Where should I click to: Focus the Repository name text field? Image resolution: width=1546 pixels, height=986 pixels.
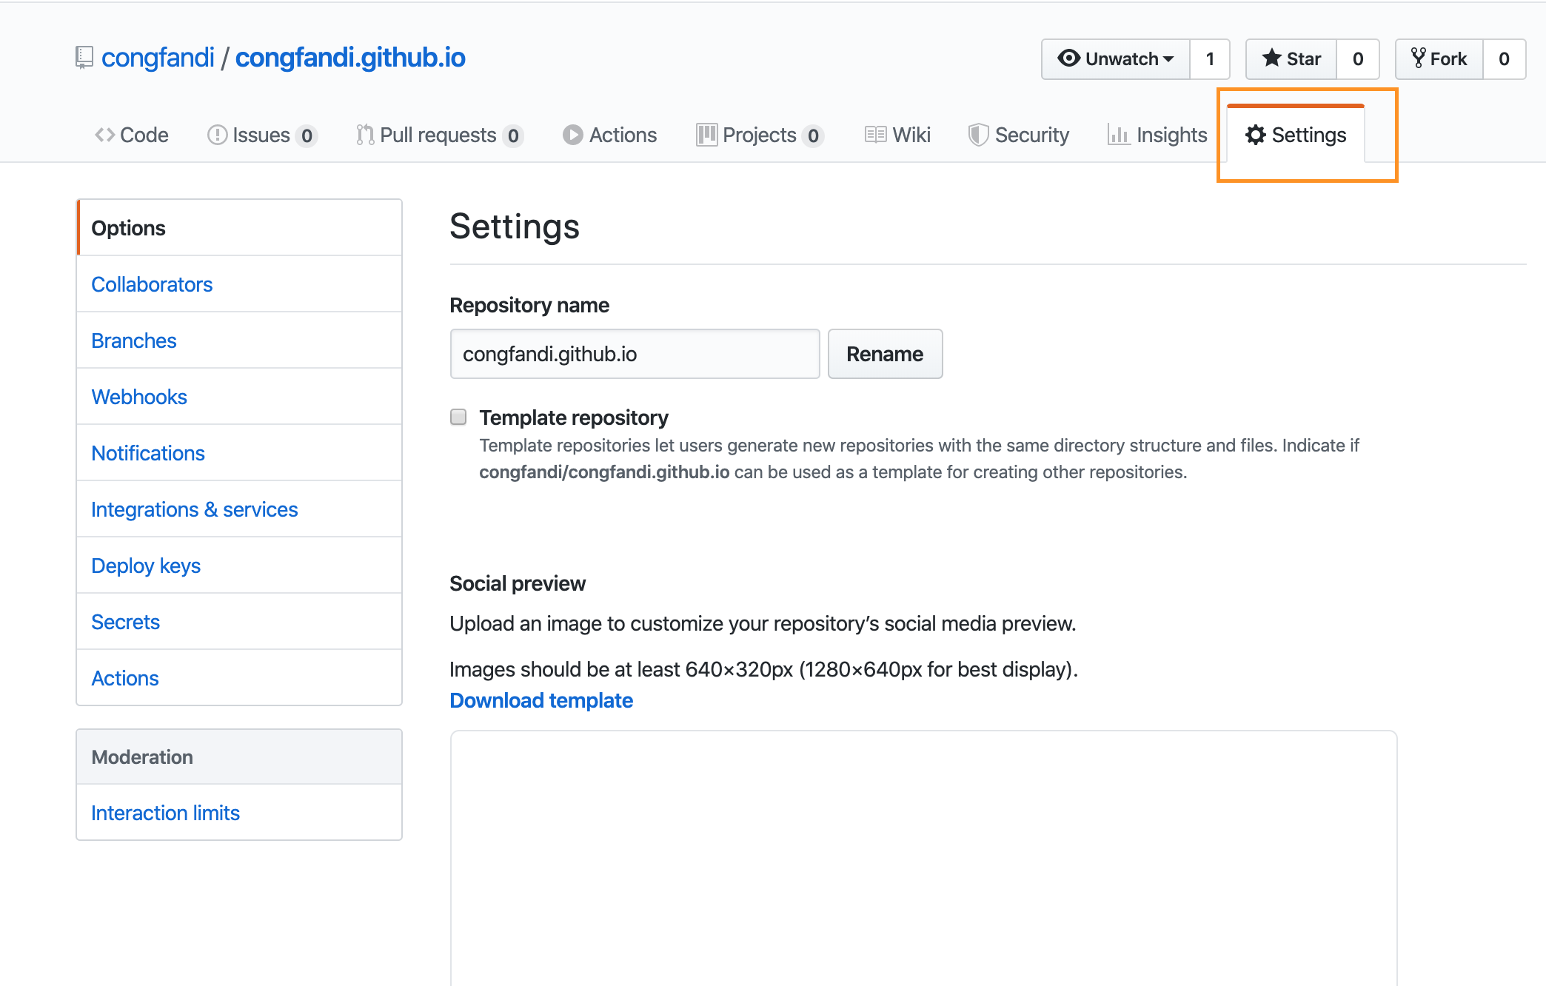(635, 354)
